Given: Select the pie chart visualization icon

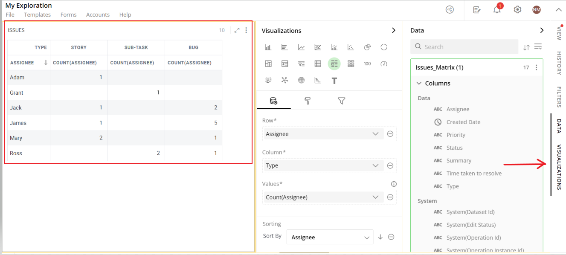Looking at the screenshot, I should point(367,47).
